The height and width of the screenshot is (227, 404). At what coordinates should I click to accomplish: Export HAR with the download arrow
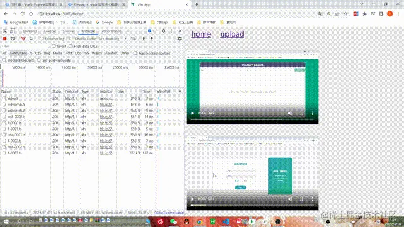pos(151,38)
